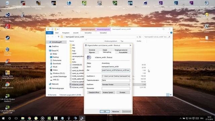This screenshot has height=121, width=215.
Task: Open the Kompatibilität tab
Action: click(x=123, y=52)
